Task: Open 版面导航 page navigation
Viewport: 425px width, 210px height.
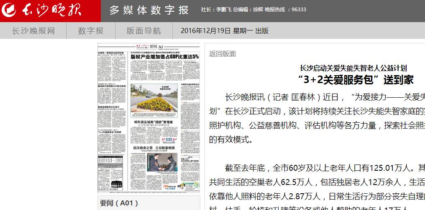Action: click(x=143, y=30)
